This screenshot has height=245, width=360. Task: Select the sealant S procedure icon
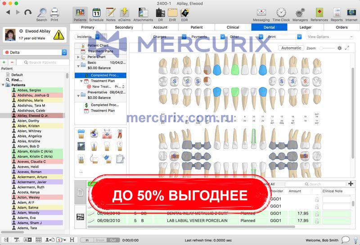(x=94, y=133)
